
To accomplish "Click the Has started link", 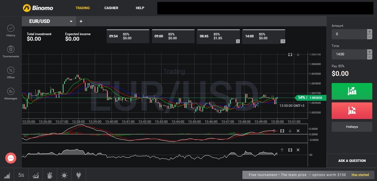I will 360,175.
